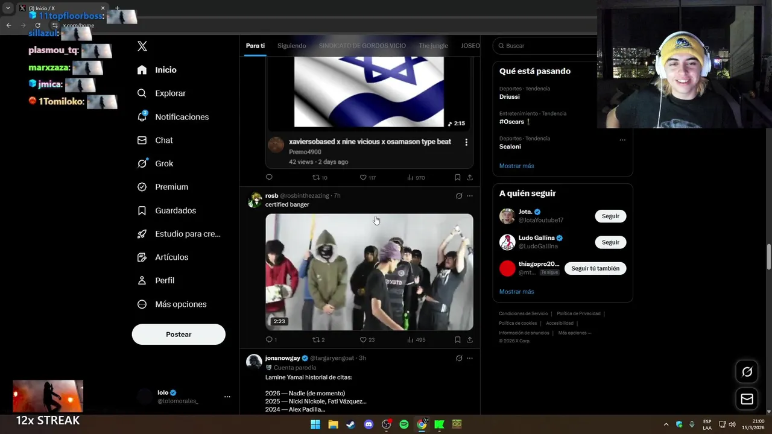The height and width of the screenshot is (434, 772).
Task: Reply to rosb's post with 1 reply
Action: click(271, 339)
